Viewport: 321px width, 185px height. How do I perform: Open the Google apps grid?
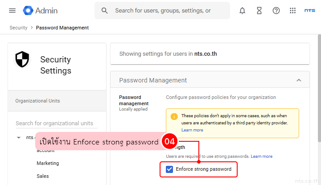coord(293,10)
